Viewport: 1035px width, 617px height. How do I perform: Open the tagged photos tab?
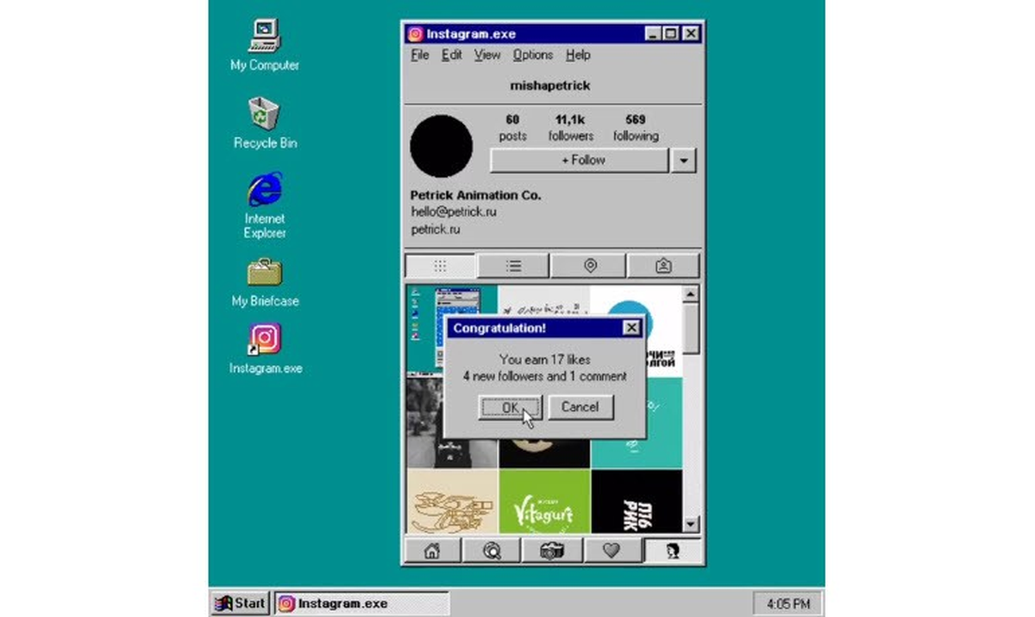663,266
